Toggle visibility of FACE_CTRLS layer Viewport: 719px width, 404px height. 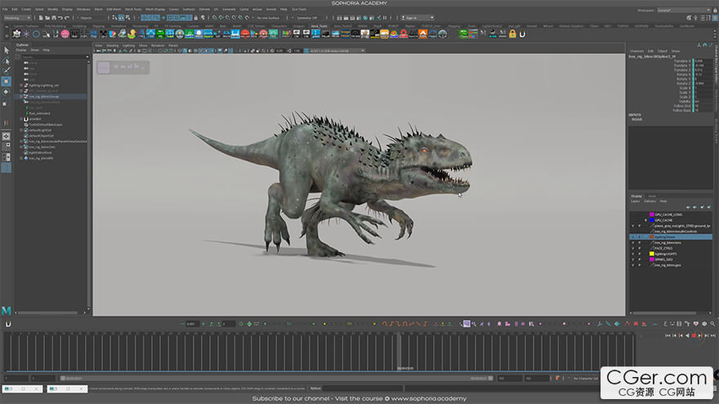(632, 248)
